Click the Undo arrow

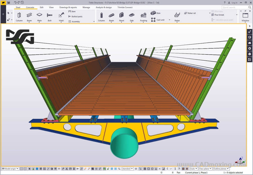pyautogui.click(x=15, y=3)
